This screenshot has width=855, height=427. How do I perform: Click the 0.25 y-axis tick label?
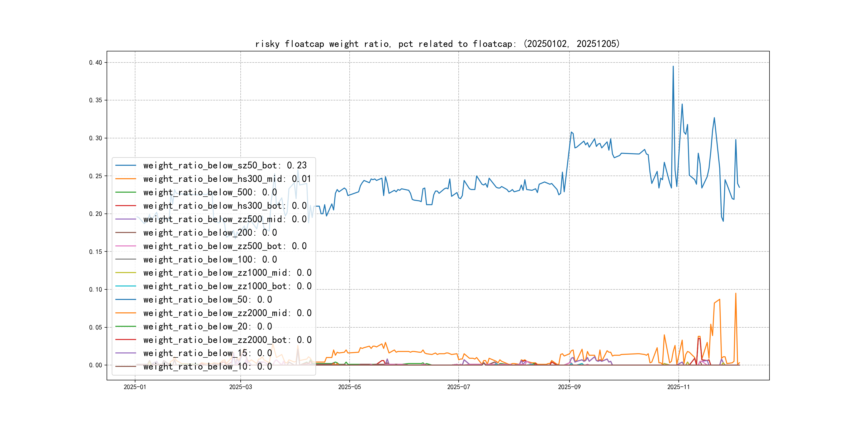pyautogui.click(x=96, y=176)
